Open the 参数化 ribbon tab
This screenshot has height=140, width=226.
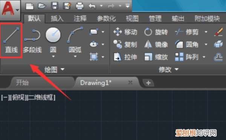tap(106, 18)
